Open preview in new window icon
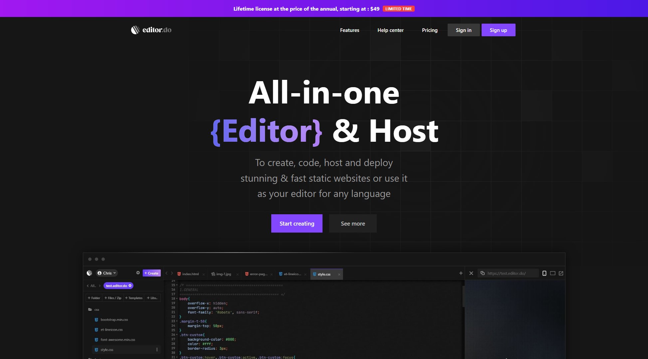Image resolution: width=648 pixels, height=359 pixels. click(561, 273)
